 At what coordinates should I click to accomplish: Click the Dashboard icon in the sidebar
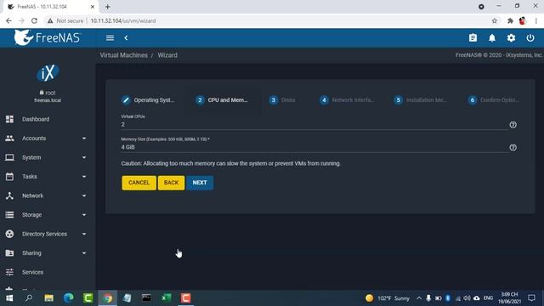tap(9, 119)
